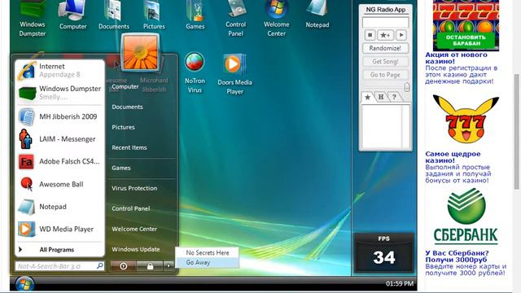Viewport: 521px width, 293px height.
Task: Select Go Away menu entry
Action: [208, 262]
